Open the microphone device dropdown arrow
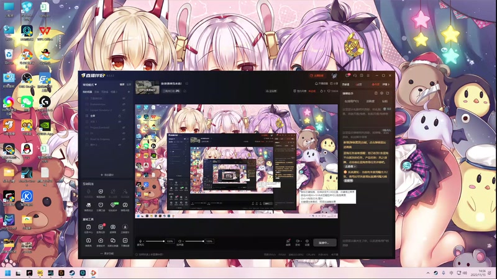Screen dimensions: 497x279 pyautogui.click(x=144, y=241)
